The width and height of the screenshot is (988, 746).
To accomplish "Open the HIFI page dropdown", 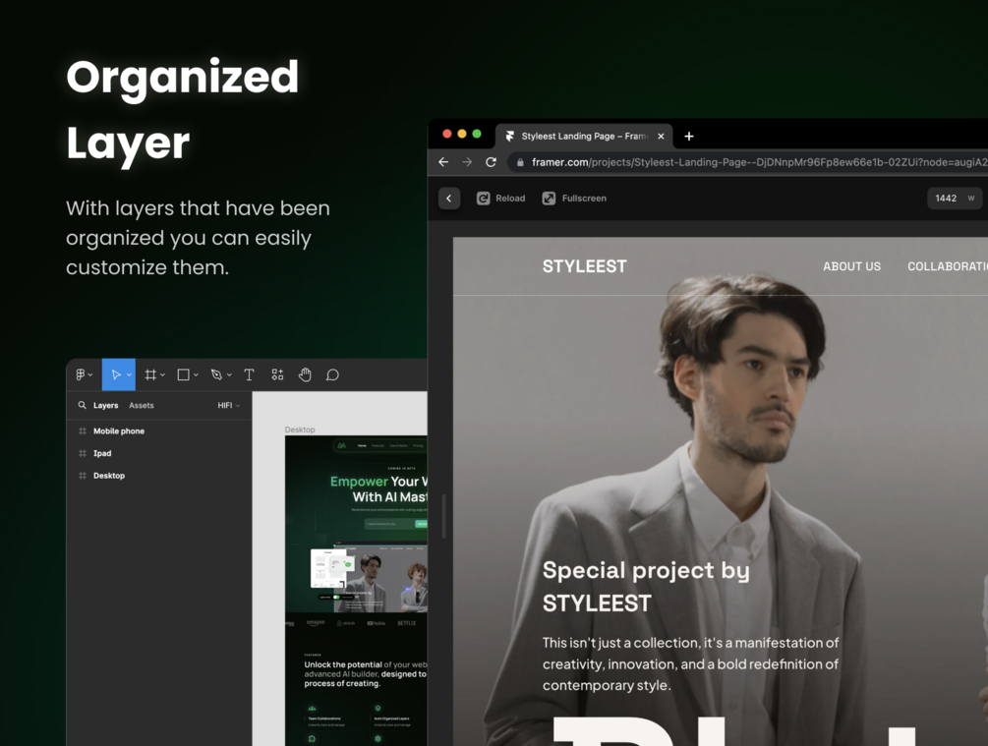I will [x=229, y=405].
